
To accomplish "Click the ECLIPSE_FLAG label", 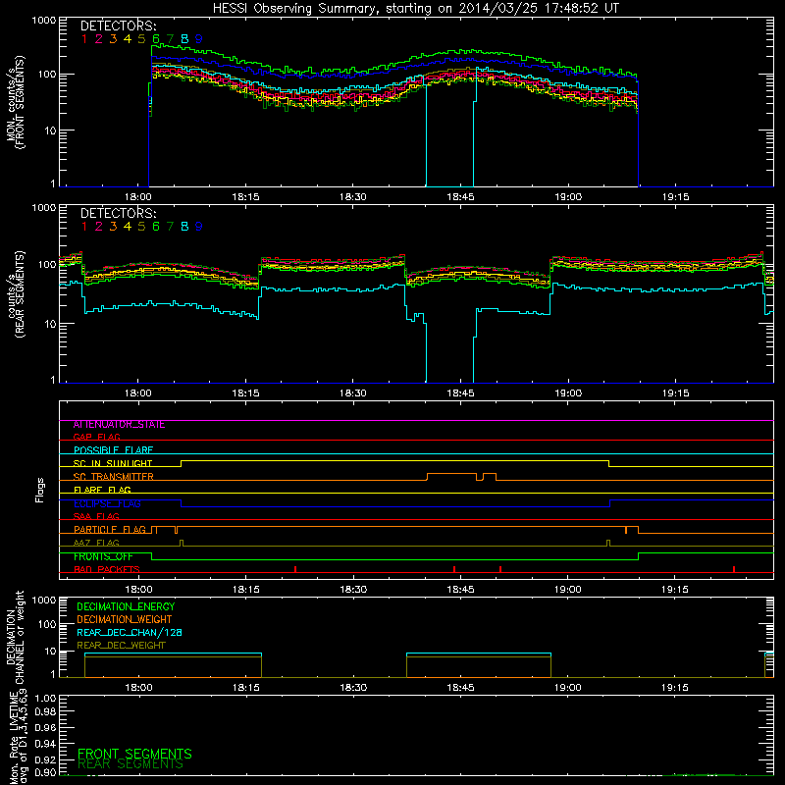I will pyautogui.click(x=107, y=503).
